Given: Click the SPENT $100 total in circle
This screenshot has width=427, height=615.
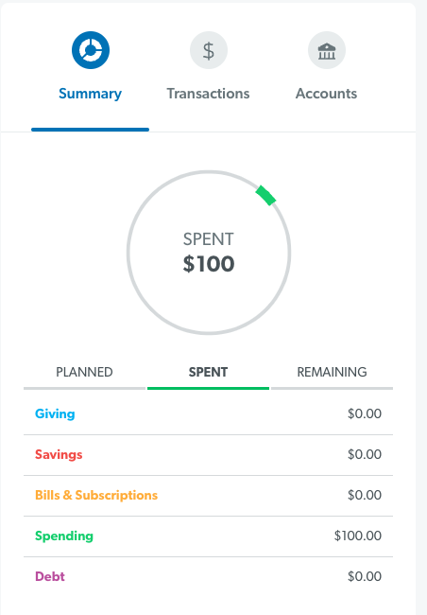Looking at the screenshot, I should point(209,253).
